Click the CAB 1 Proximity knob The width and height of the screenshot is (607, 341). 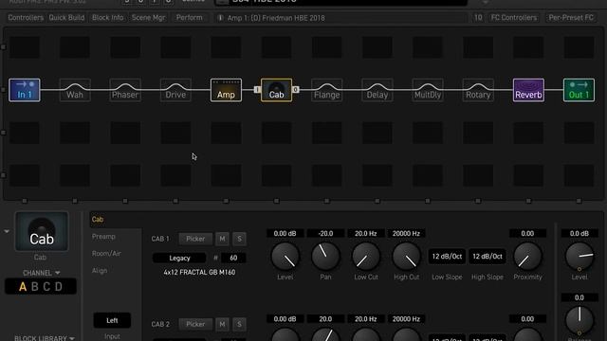tap(527, 257)
